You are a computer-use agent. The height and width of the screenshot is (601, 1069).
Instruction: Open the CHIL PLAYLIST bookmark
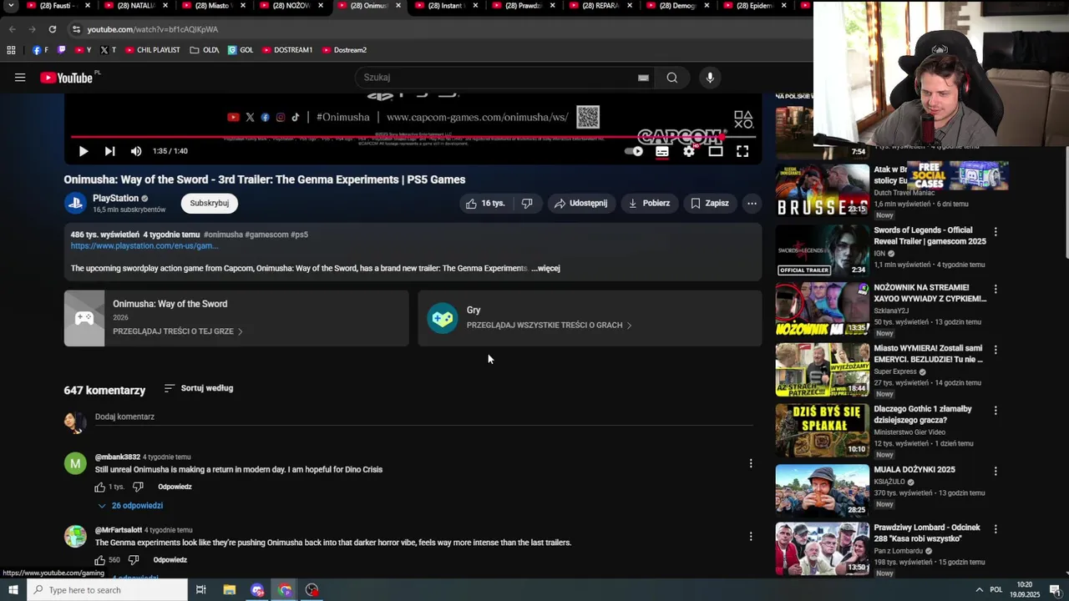pyautogui.click(x=153, y=50)
